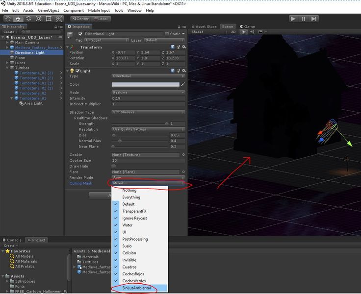Screen dimensions: 361x294
Task: Toggle 2D mode in Scene view
Action: click(233, 32)
